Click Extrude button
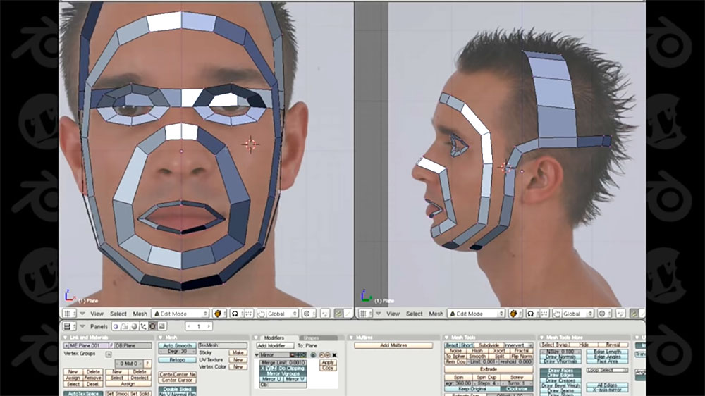 click(x=489, y=369)
